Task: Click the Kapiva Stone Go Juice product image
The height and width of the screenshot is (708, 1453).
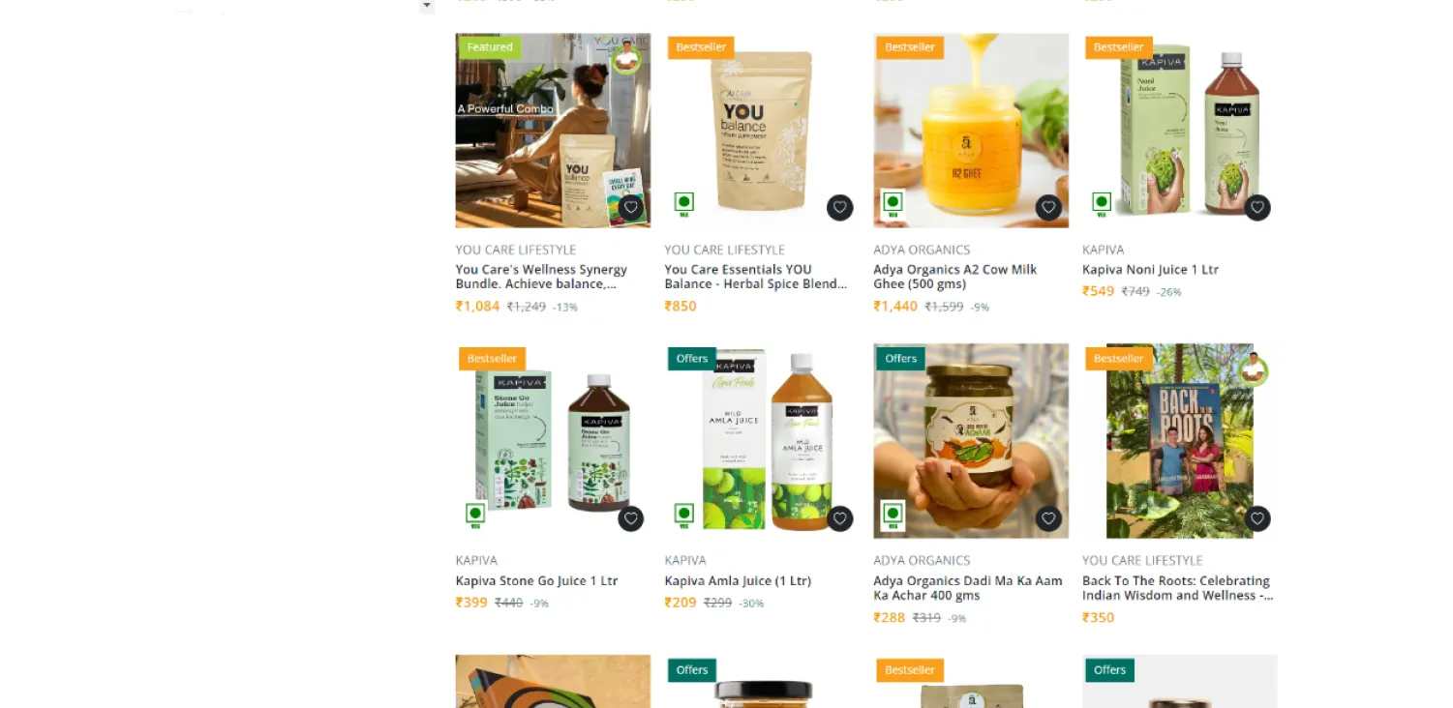Action: [x=553, y=441]
